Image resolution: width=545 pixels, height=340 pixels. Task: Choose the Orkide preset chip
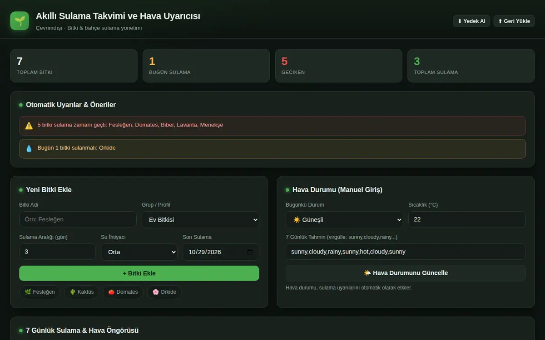[164, 292]
